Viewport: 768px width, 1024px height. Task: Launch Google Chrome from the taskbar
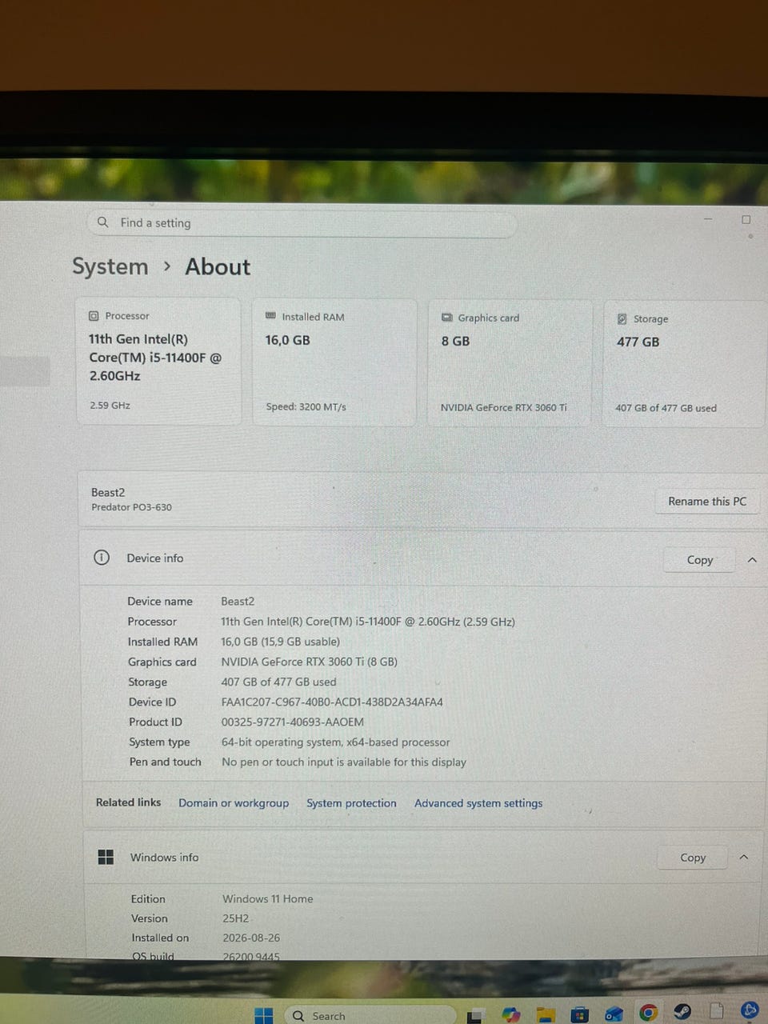coord(648,1014)
